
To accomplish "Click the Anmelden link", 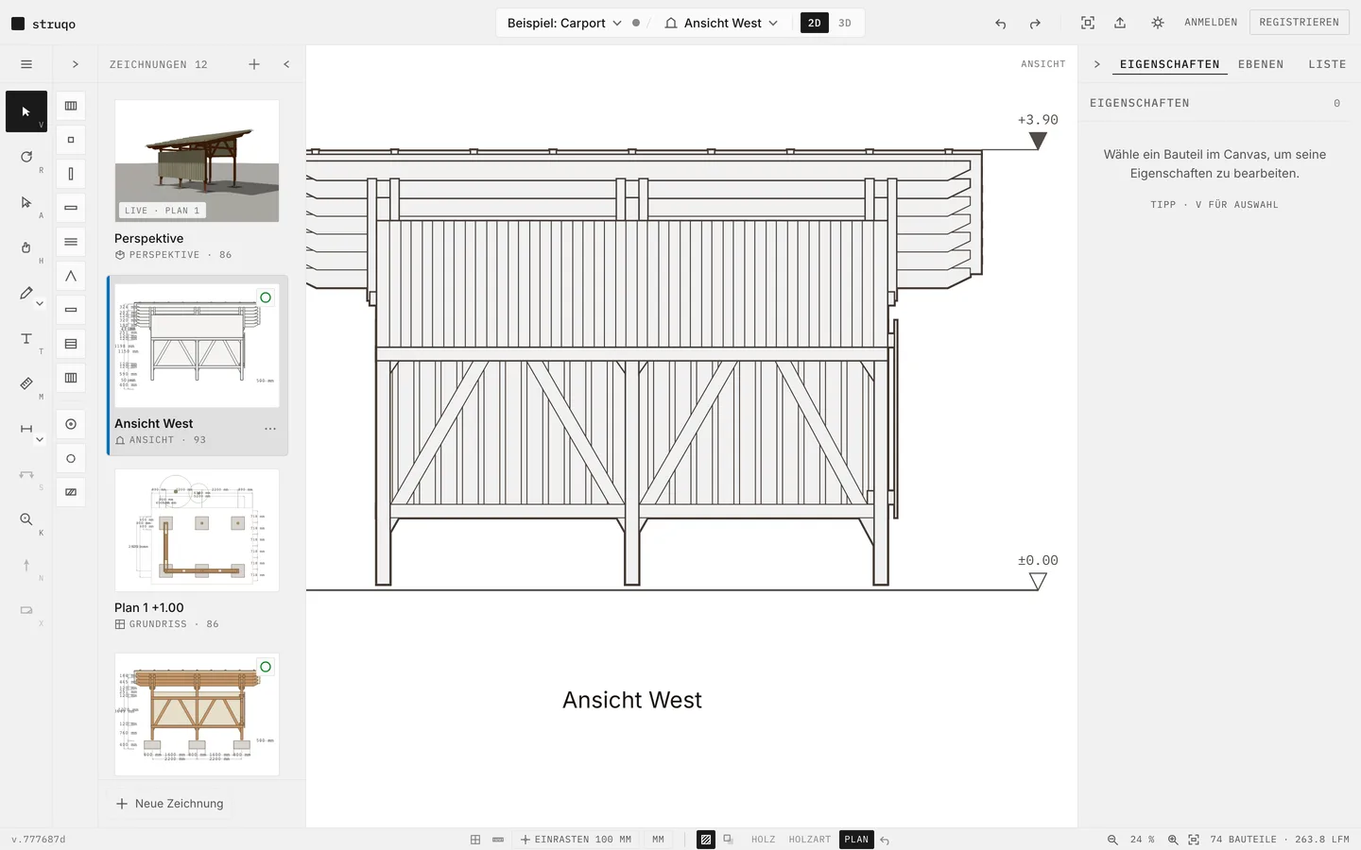I will (x=1211, y=23).
